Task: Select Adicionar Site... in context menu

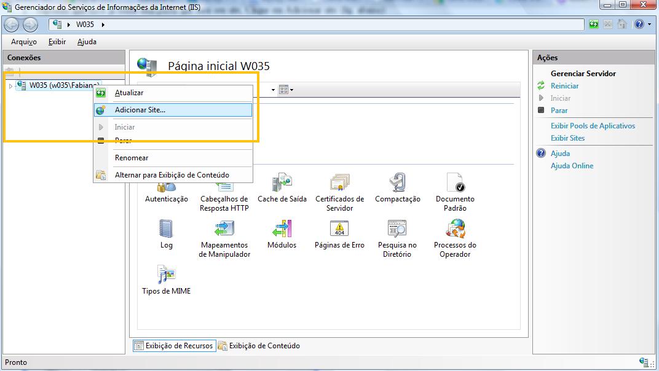Action: (173, 110)
